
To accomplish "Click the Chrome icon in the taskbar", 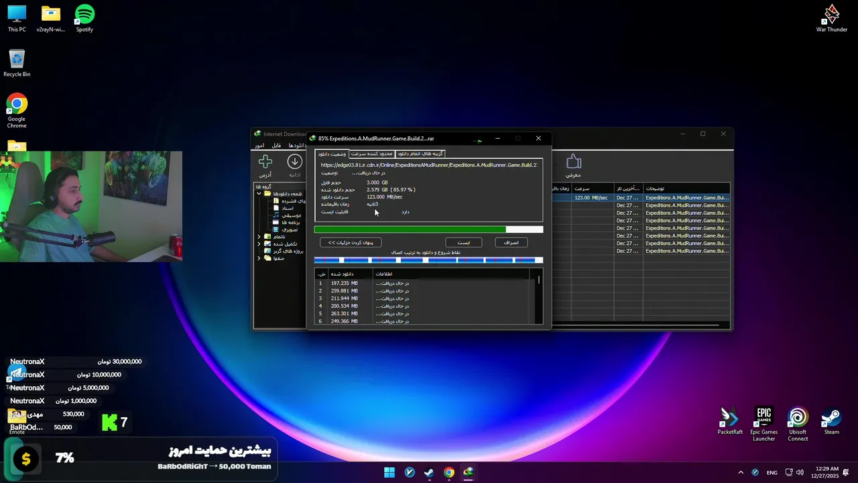I will pos(449,472).
